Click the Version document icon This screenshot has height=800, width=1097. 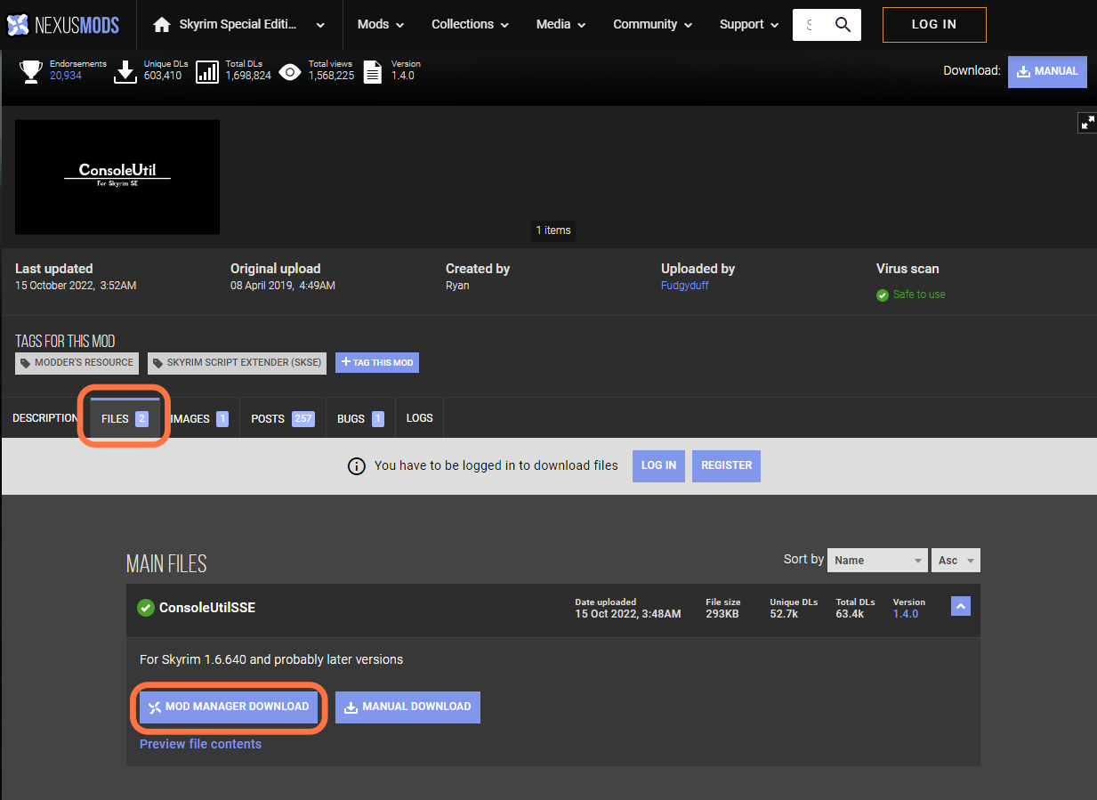click(x=373, y=71)
